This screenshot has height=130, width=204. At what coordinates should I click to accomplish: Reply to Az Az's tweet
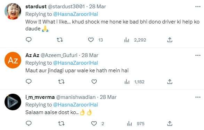(28, 82)
